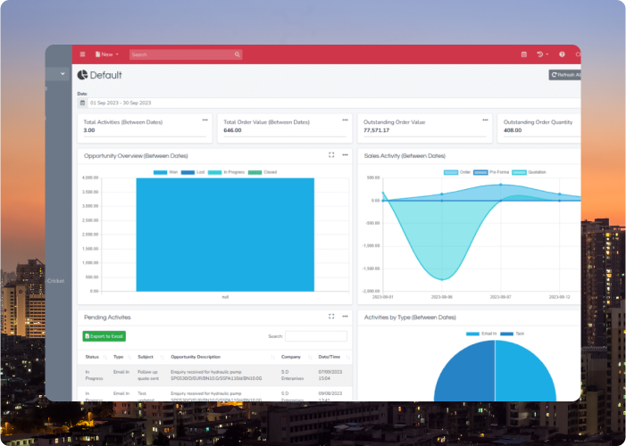Select Cricket in the left sidebar

point(55,281)
